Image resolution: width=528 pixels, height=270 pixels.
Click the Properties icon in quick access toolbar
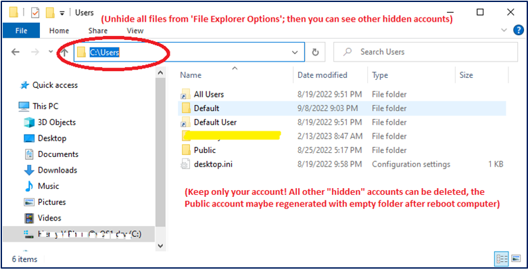click(x=35, y=13)
